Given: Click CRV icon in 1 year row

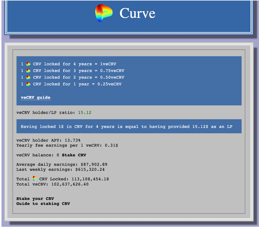Looking at the screenshot, I should coord(28,84).
